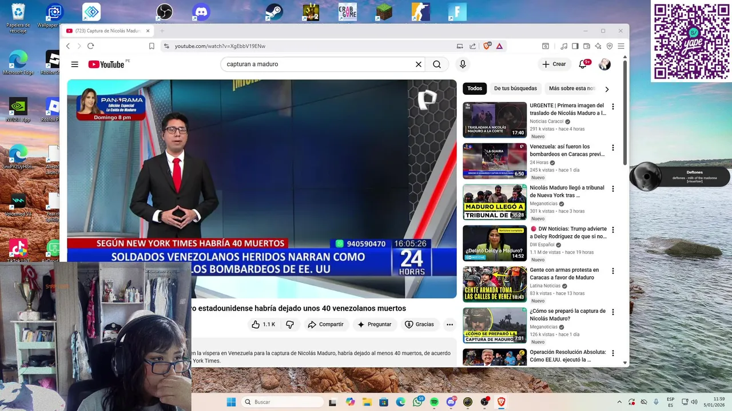Show next filter chips arrow
Screen dimensions: 732x411
click(607, 89)
